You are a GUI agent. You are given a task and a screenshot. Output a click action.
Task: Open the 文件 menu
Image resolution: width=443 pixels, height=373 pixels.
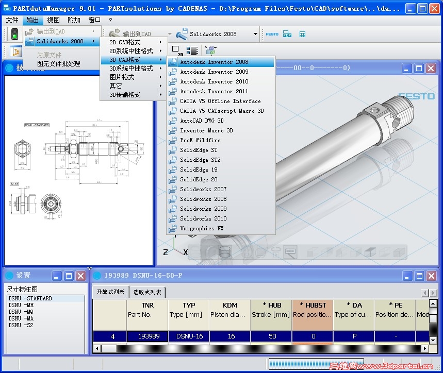coord(12,20)
